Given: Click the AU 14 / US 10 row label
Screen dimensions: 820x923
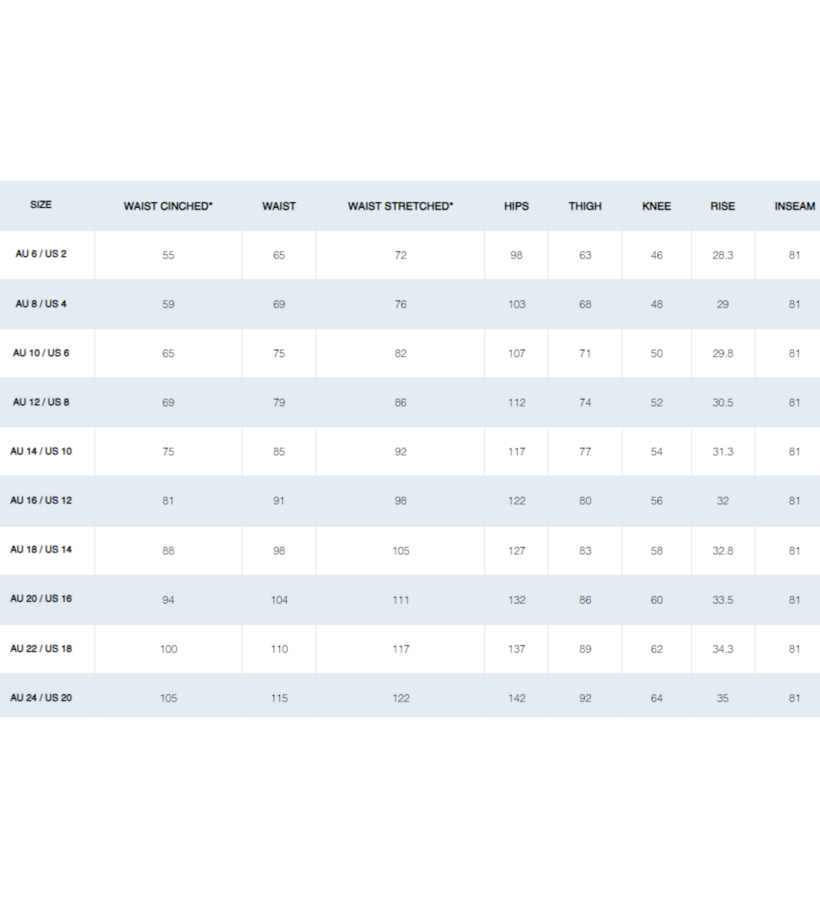Looking at the screenshot, I should pos(41,451).
